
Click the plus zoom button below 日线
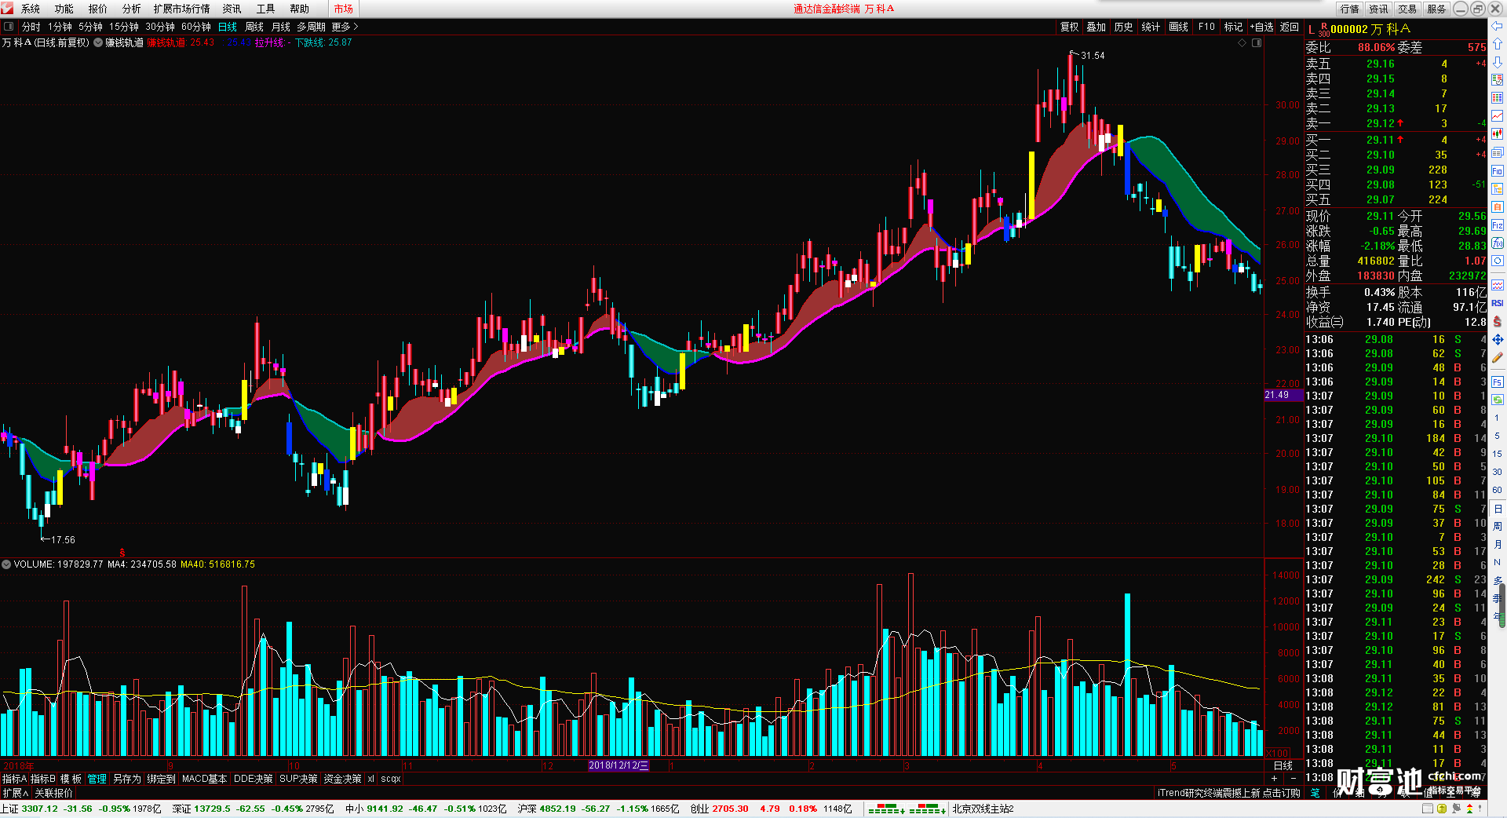coord(1274,779)
